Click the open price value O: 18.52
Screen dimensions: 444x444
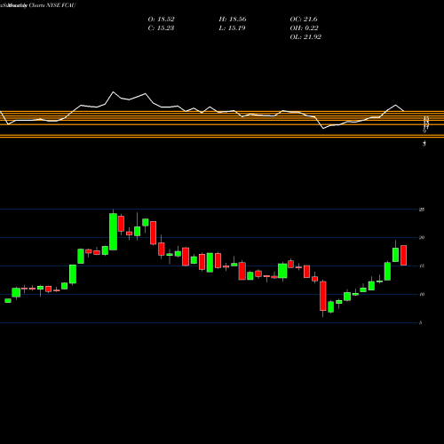click(x=161, y=20)
